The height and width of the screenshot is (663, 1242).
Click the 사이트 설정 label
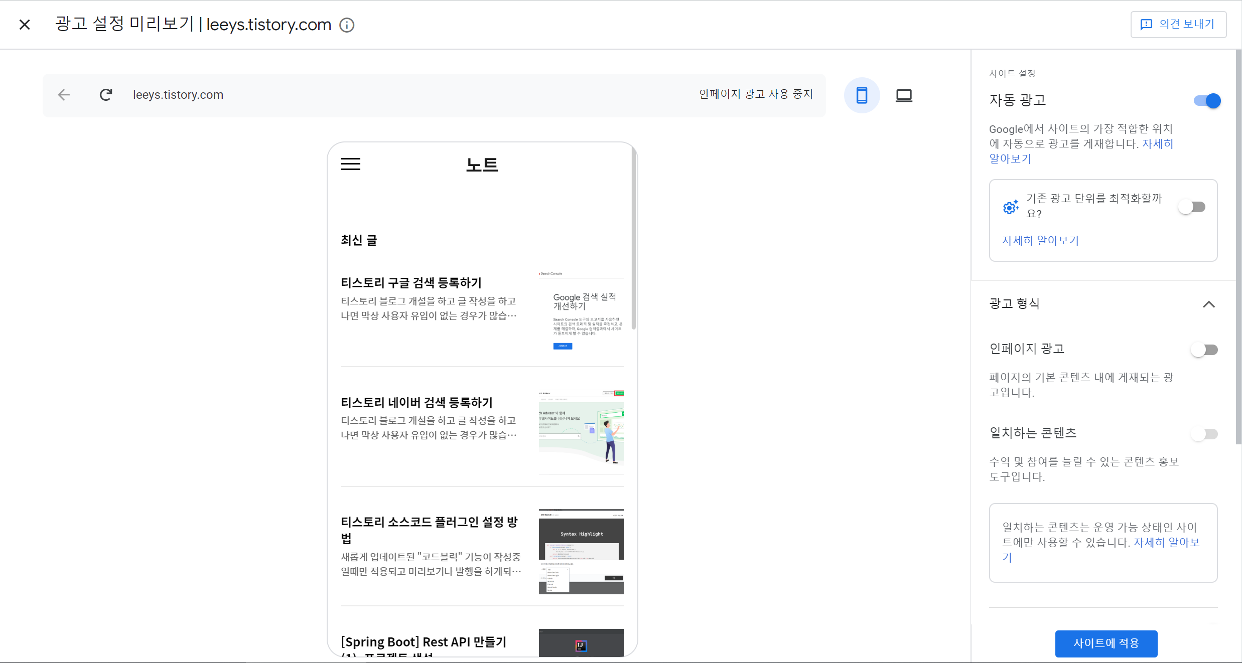pos(1012,73)
